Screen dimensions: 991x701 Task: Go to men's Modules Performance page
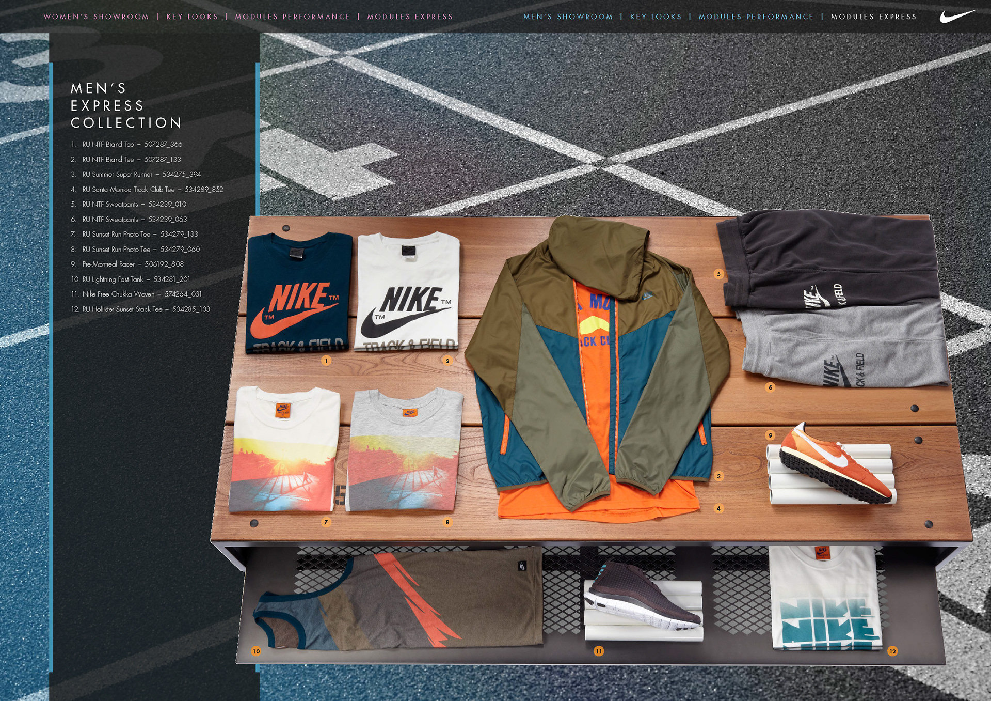click(756, 17)
